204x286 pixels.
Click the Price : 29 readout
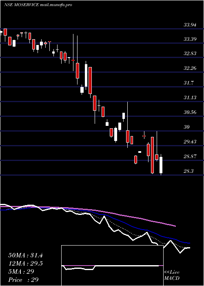pyautogui.click(x=23, y=279)
